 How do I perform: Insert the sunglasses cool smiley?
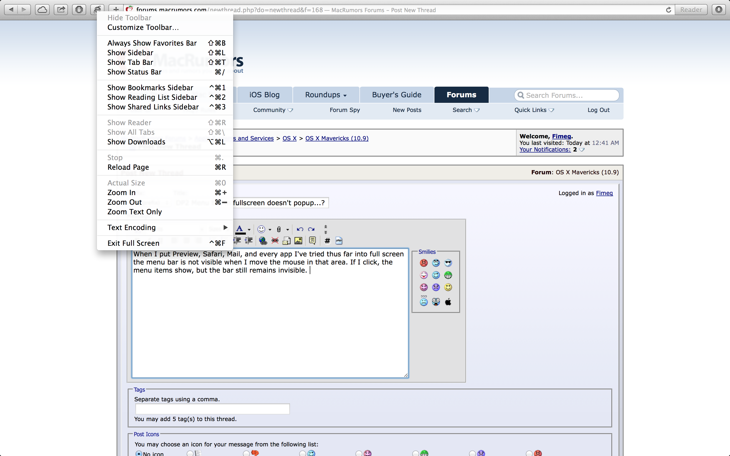coord(448,263)
